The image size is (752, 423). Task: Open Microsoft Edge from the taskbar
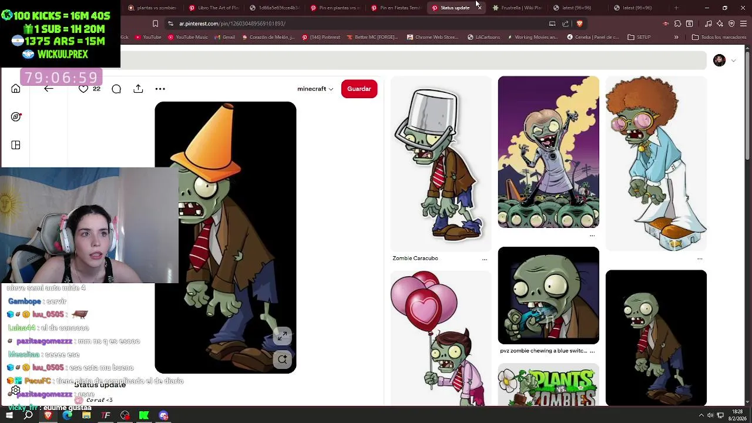(x=67, y=415)
